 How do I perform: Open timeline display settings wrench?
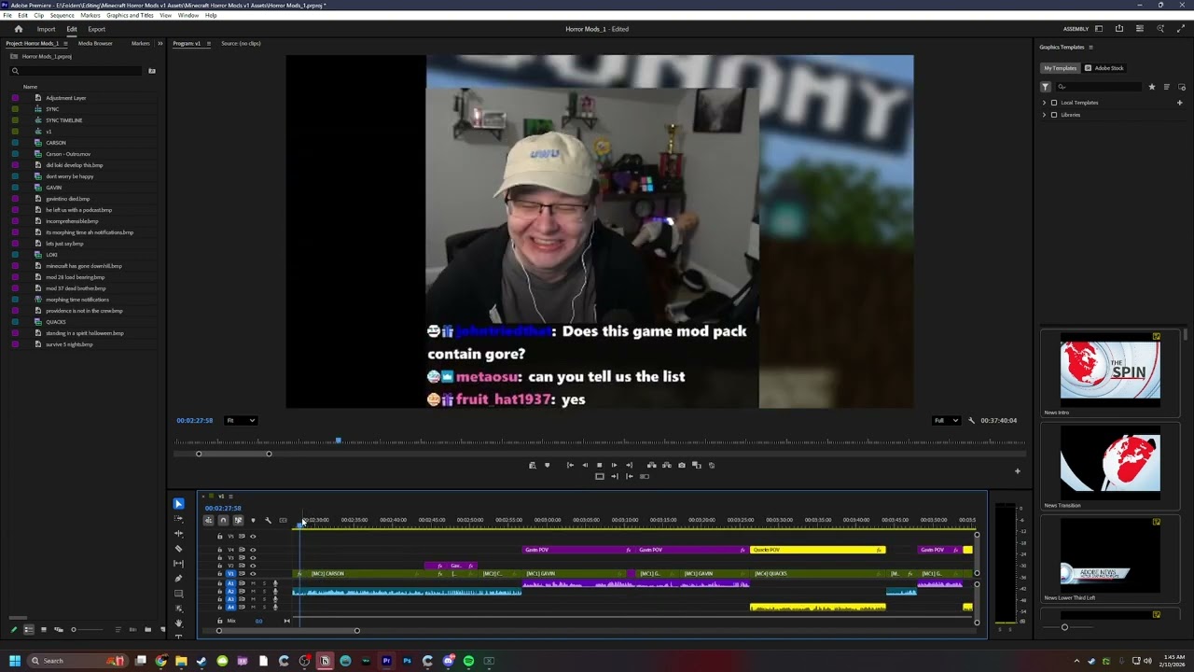click(x=268, y=521)
